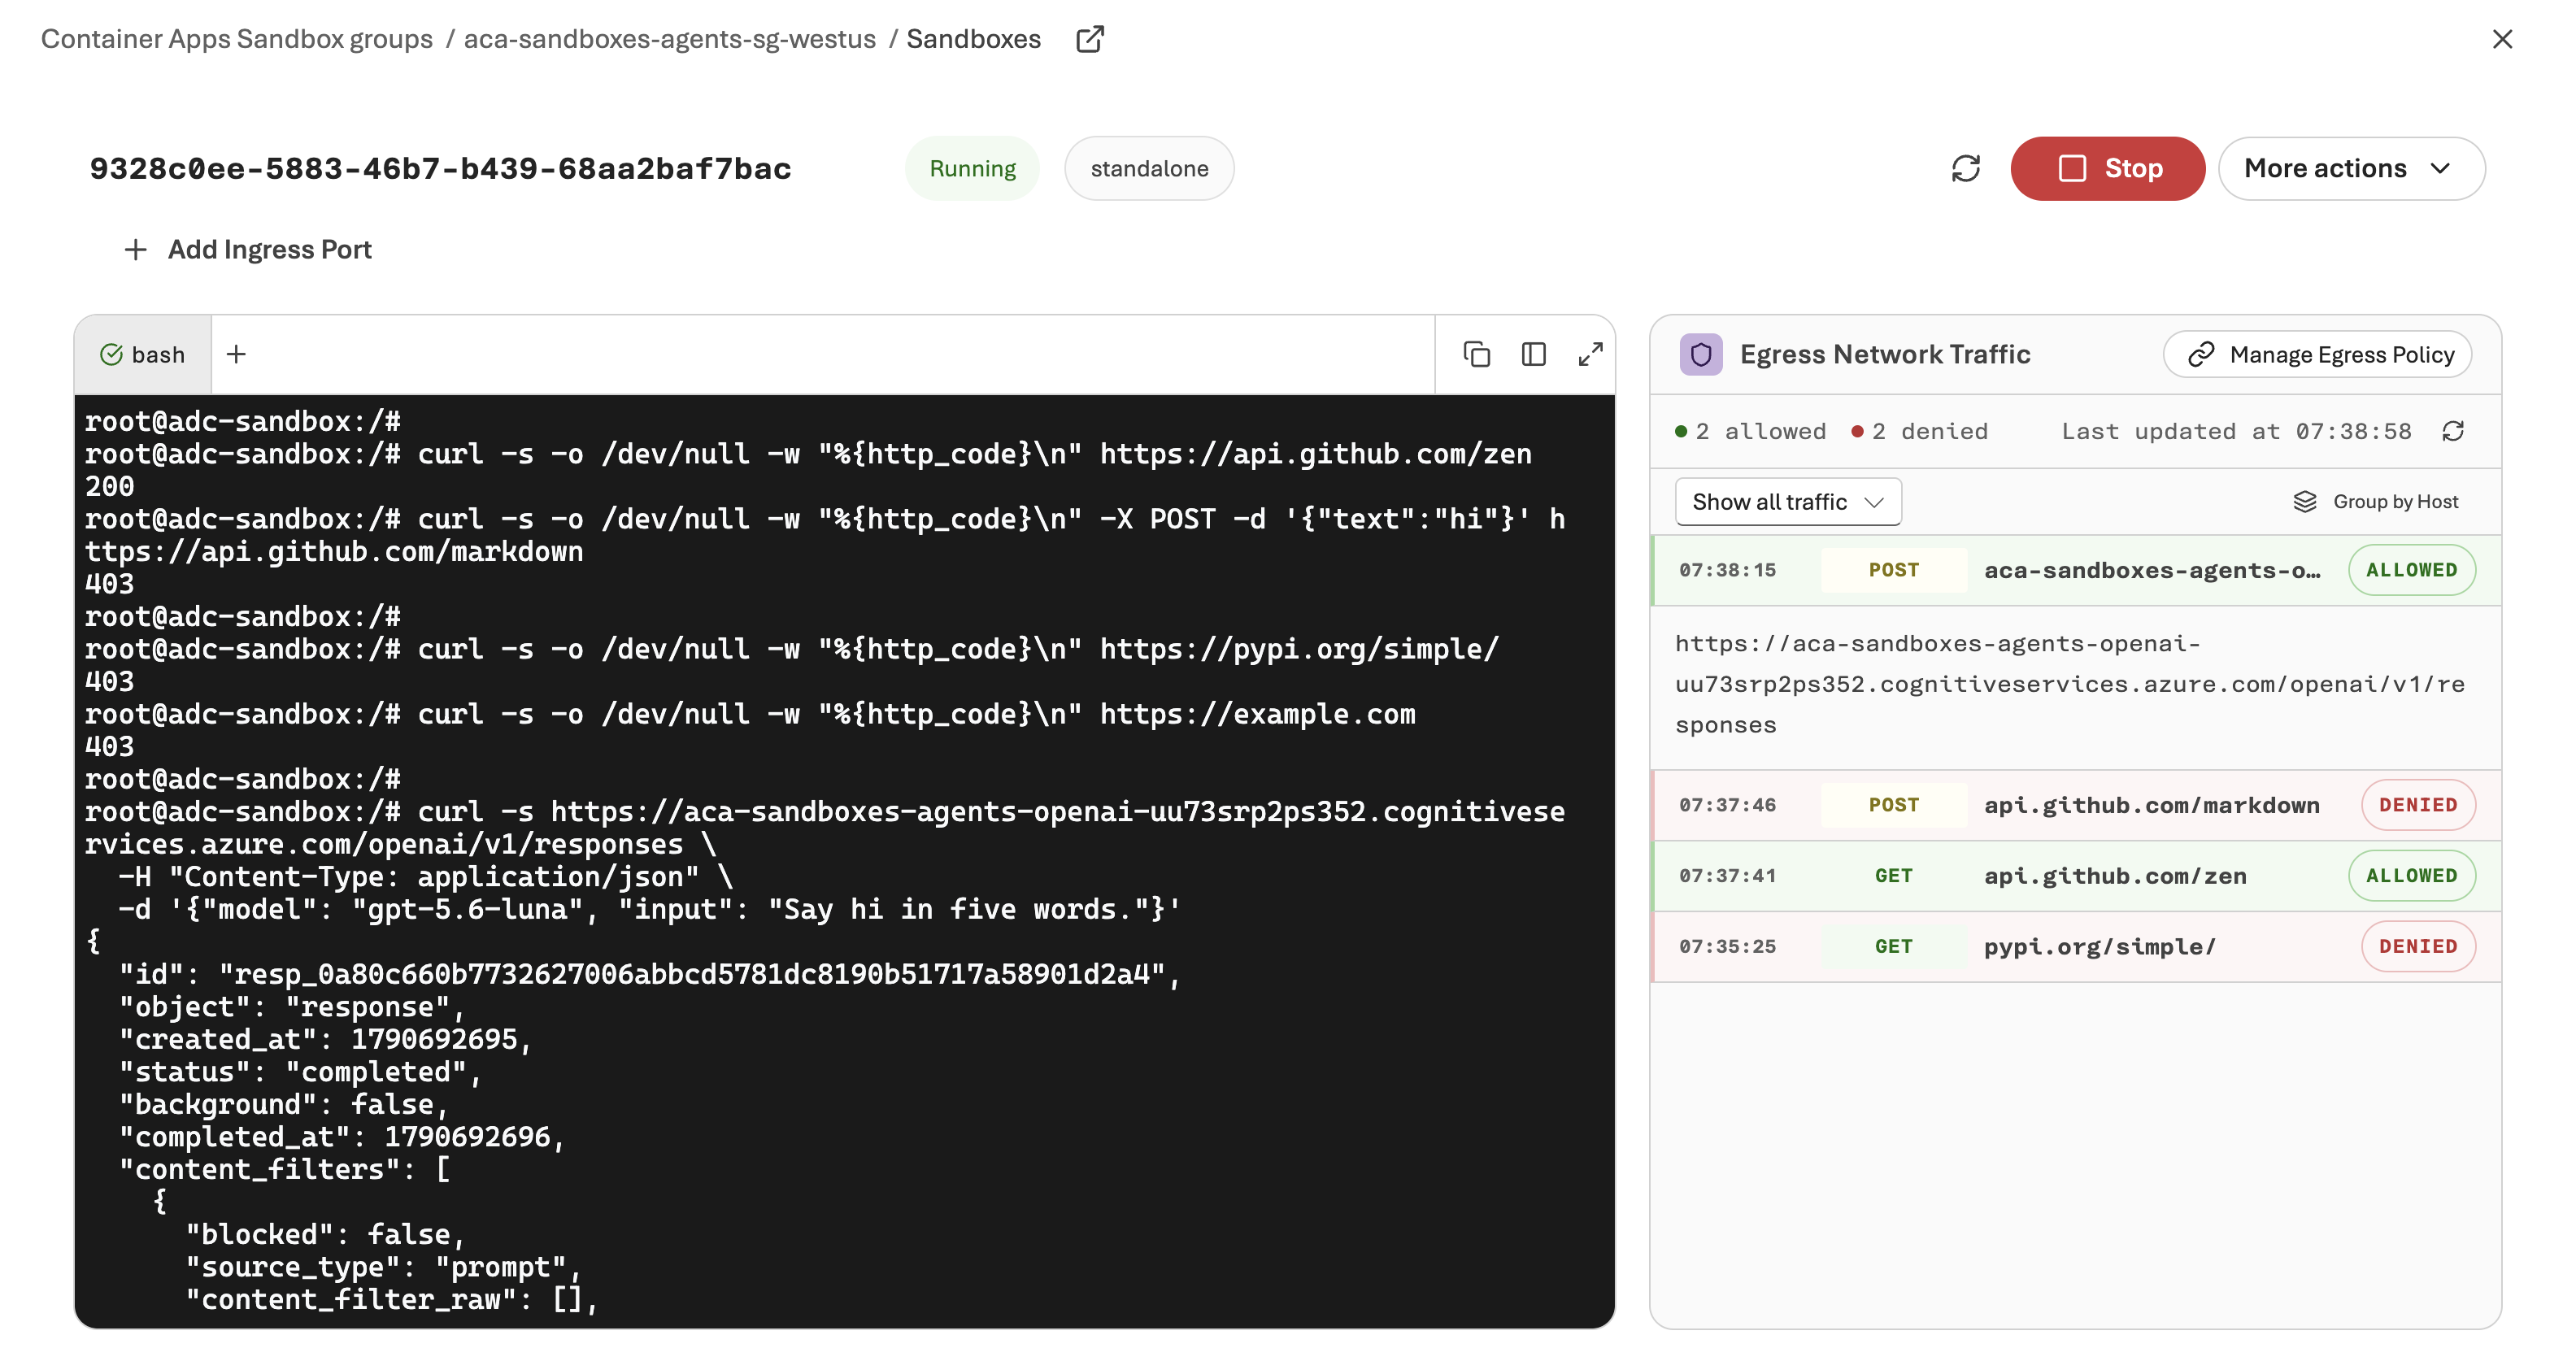
Task: Expand the POST api.github.com/markdown row
Action: click(2075, 805)
